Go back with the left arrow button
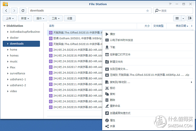The width and height of the screenshot is (196, 131). pos(6,11)
